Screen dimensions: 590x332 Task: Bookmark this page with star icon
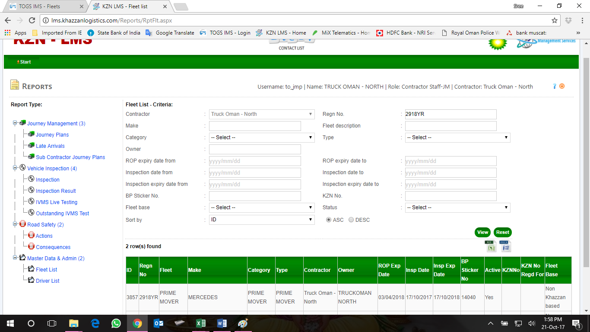coord(555,20)
